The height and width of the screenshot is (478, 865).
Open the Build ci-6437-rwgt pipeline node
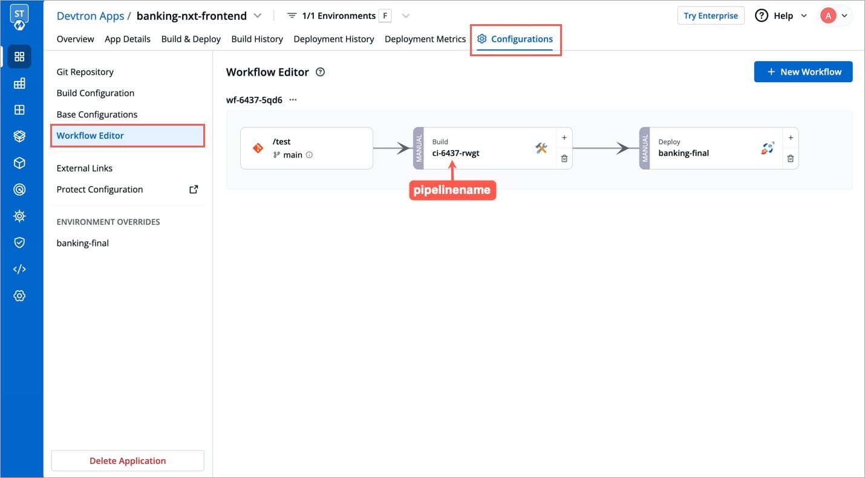pos(489,148)
